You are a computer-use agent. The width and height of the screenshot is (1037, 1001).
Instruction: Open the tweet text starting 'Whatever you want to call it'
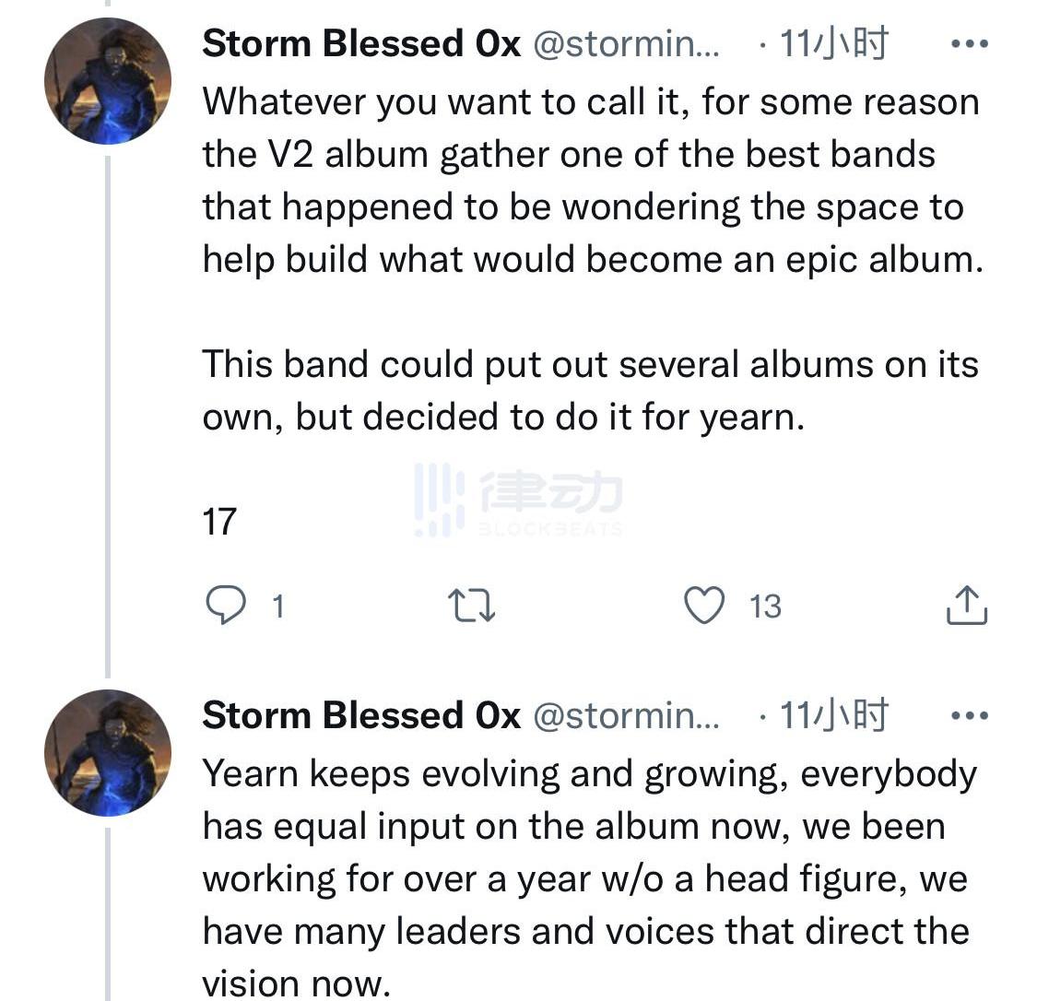pos(590,180)
